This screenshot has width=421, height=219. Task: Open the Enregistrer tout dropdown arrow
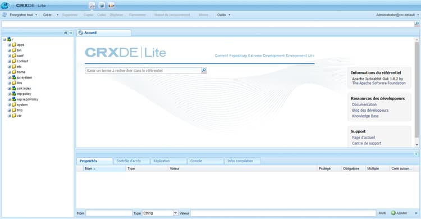(36, 15)
